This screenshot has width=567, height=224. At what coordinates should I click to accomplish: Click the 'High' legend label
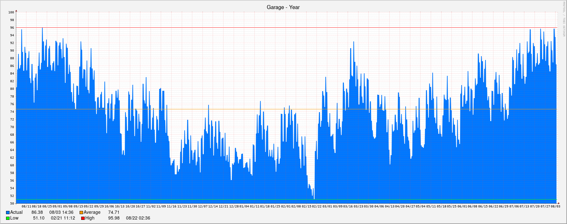click(90, 218)
